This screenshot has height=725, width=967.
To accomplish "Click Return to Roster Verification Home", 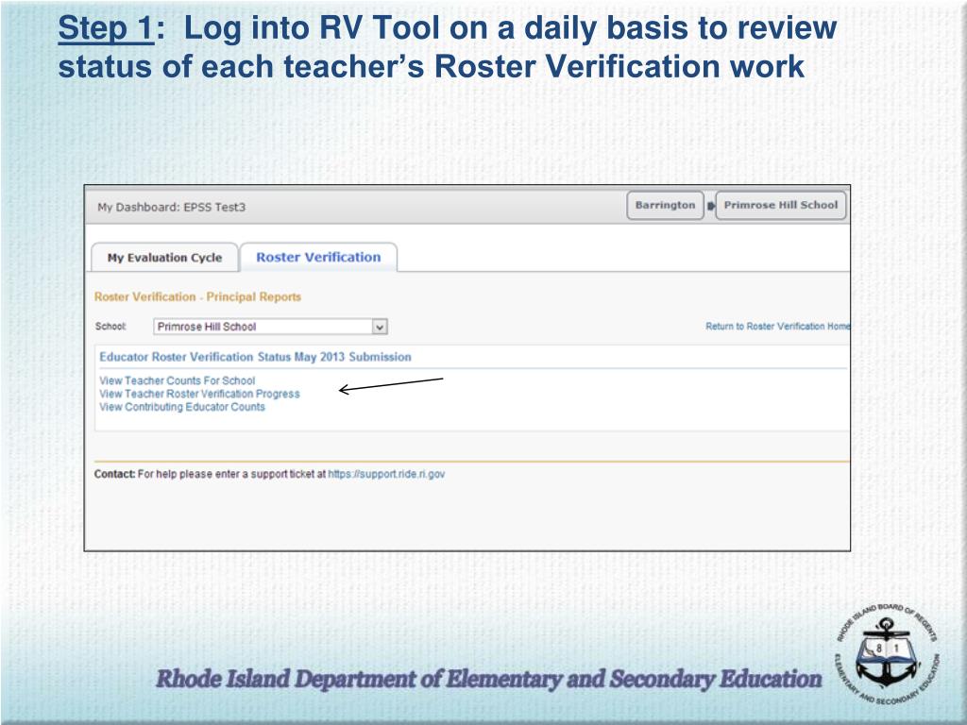I will 778,326.
